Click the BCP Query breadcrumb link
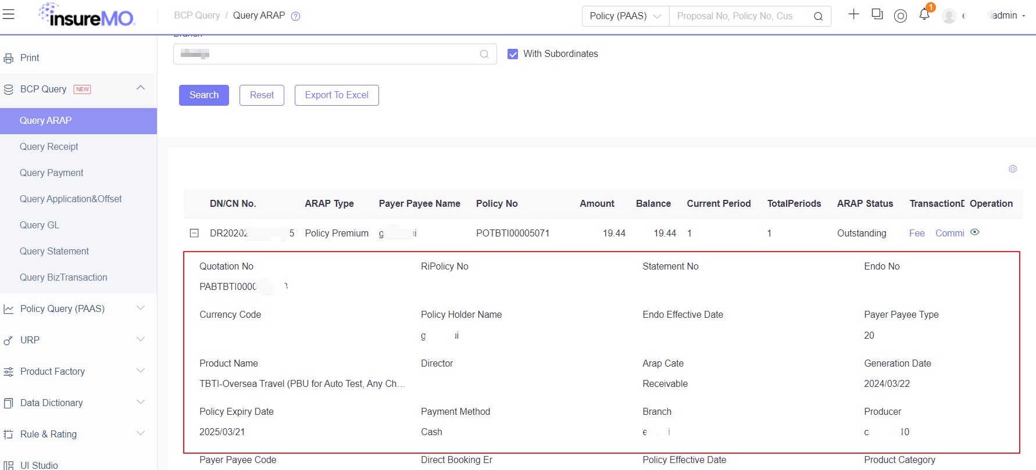Screen dimensions: 1036x470 click(x=197, y=16)
